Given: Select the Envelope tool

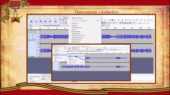Looking at the screenshot, I should point(63,20).
